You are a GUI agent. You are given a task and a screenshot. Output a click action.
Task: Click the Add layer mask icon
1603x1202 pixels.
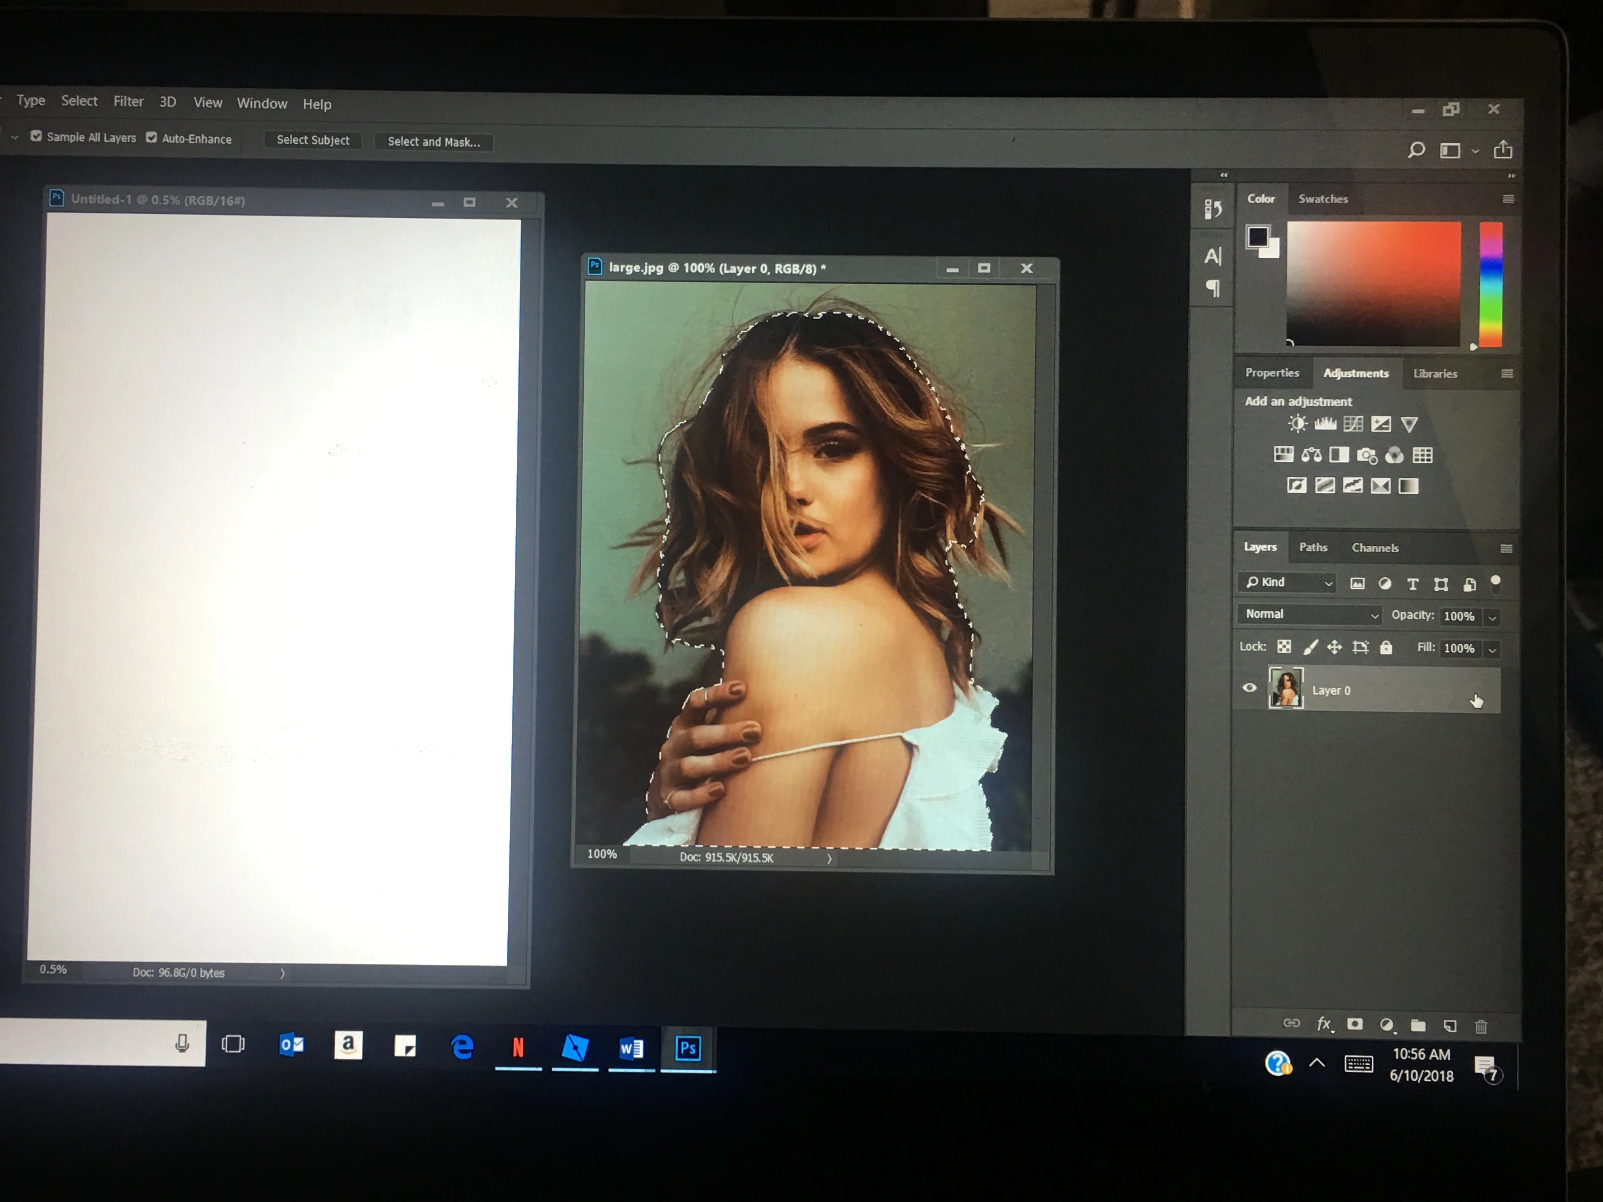click(x=1355, y=1024)
